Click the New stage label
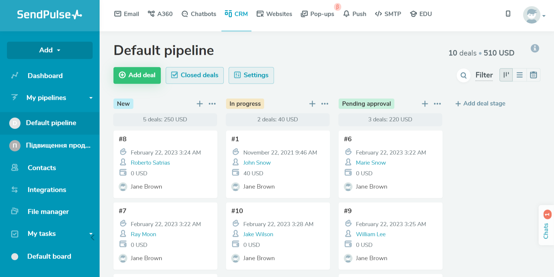The height and width of the screenshot is (277, 554). pyautogui.click(x=123, y=104)
